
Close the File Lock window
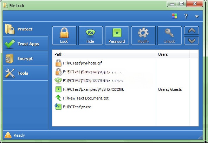point(195,4)
